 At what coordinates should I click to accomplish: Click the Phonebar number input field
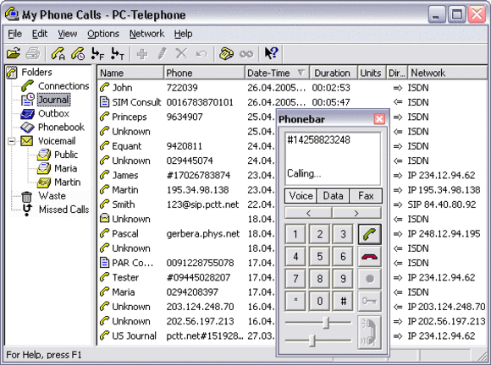coord(333,159)
